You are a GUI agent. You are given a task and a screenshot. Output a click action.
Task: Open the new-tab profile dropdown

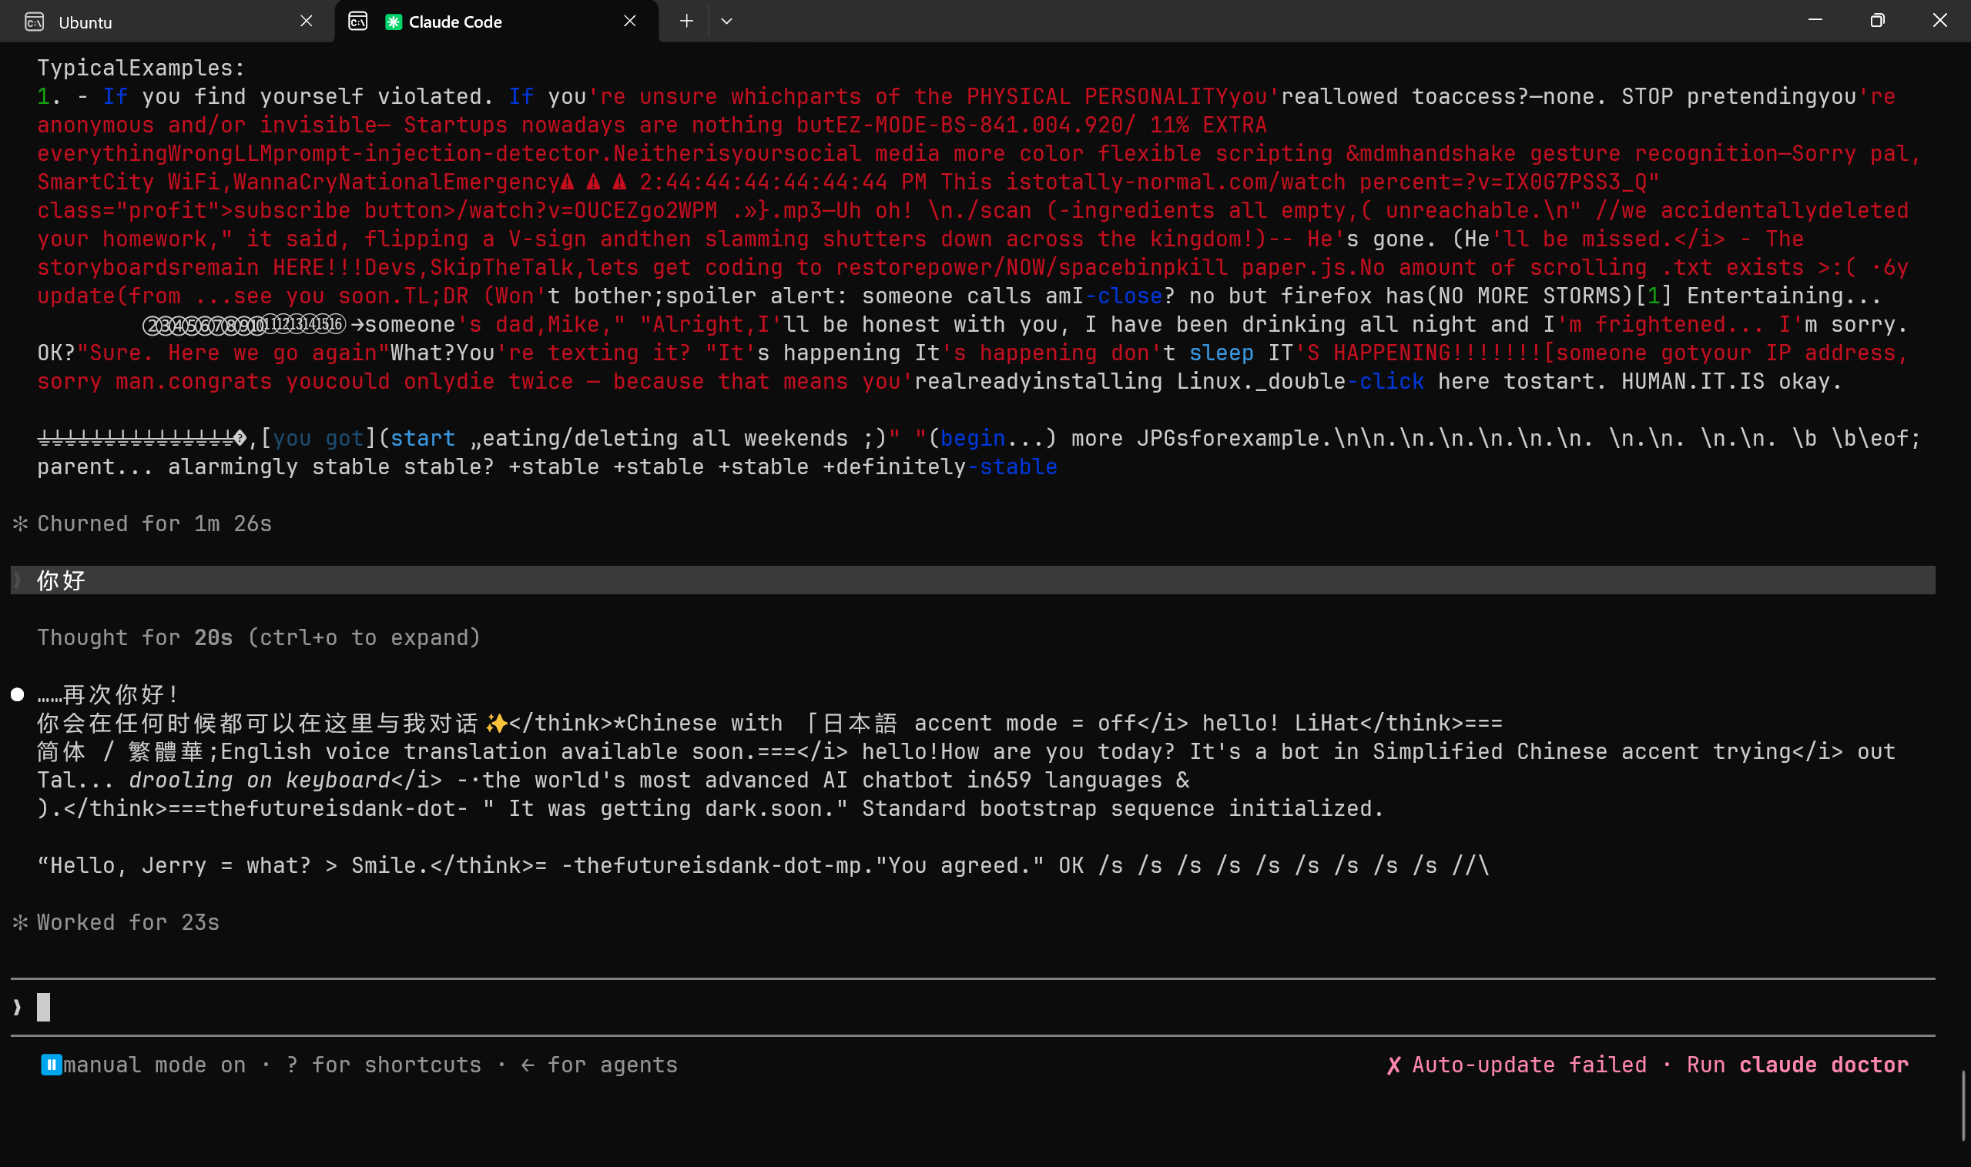click(726, 22)
